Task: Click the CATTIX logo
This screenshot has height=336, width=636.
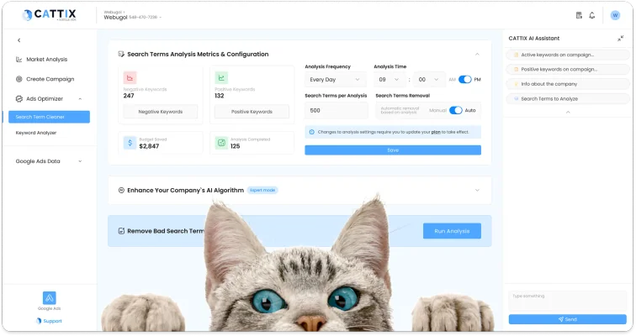Action: [49, 15]
